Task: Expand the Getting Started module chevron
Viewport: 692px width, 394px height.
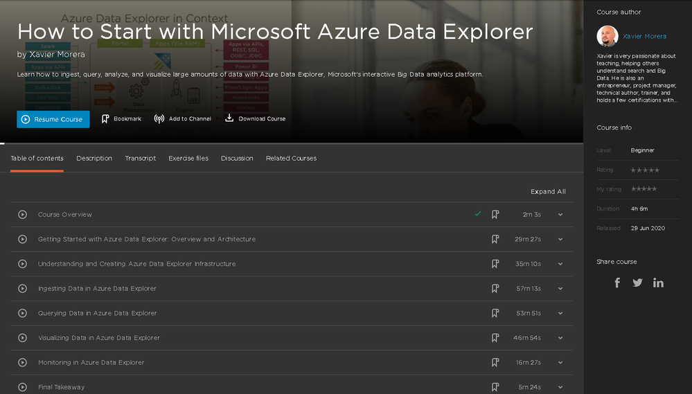Action: [x=560, y=239]
